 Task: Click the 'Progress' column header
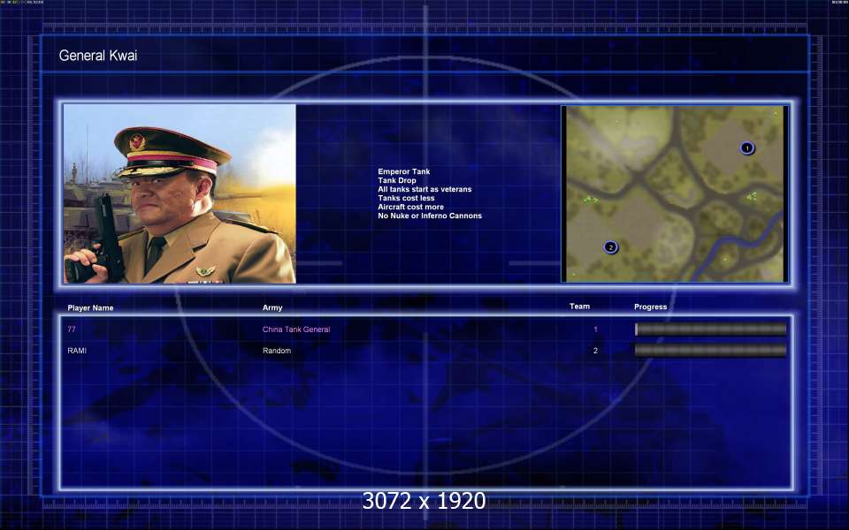[650, 307]
